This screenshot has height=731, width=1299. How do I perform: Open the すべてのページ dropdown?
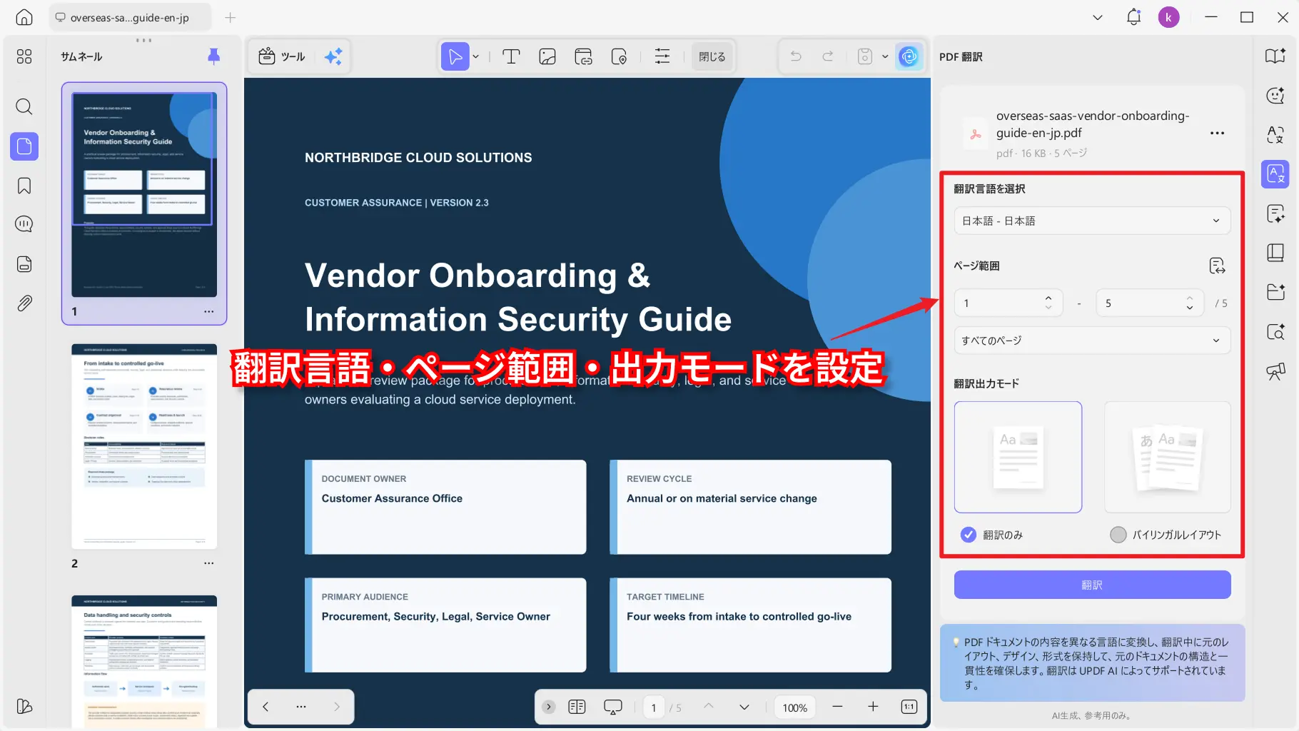click(x=1092, y=341)
